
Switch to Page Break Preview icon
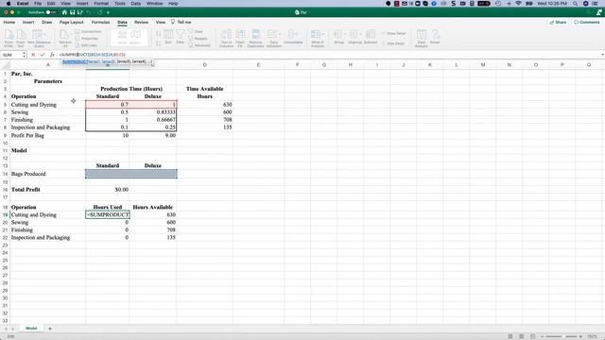(x=532, y=336)
